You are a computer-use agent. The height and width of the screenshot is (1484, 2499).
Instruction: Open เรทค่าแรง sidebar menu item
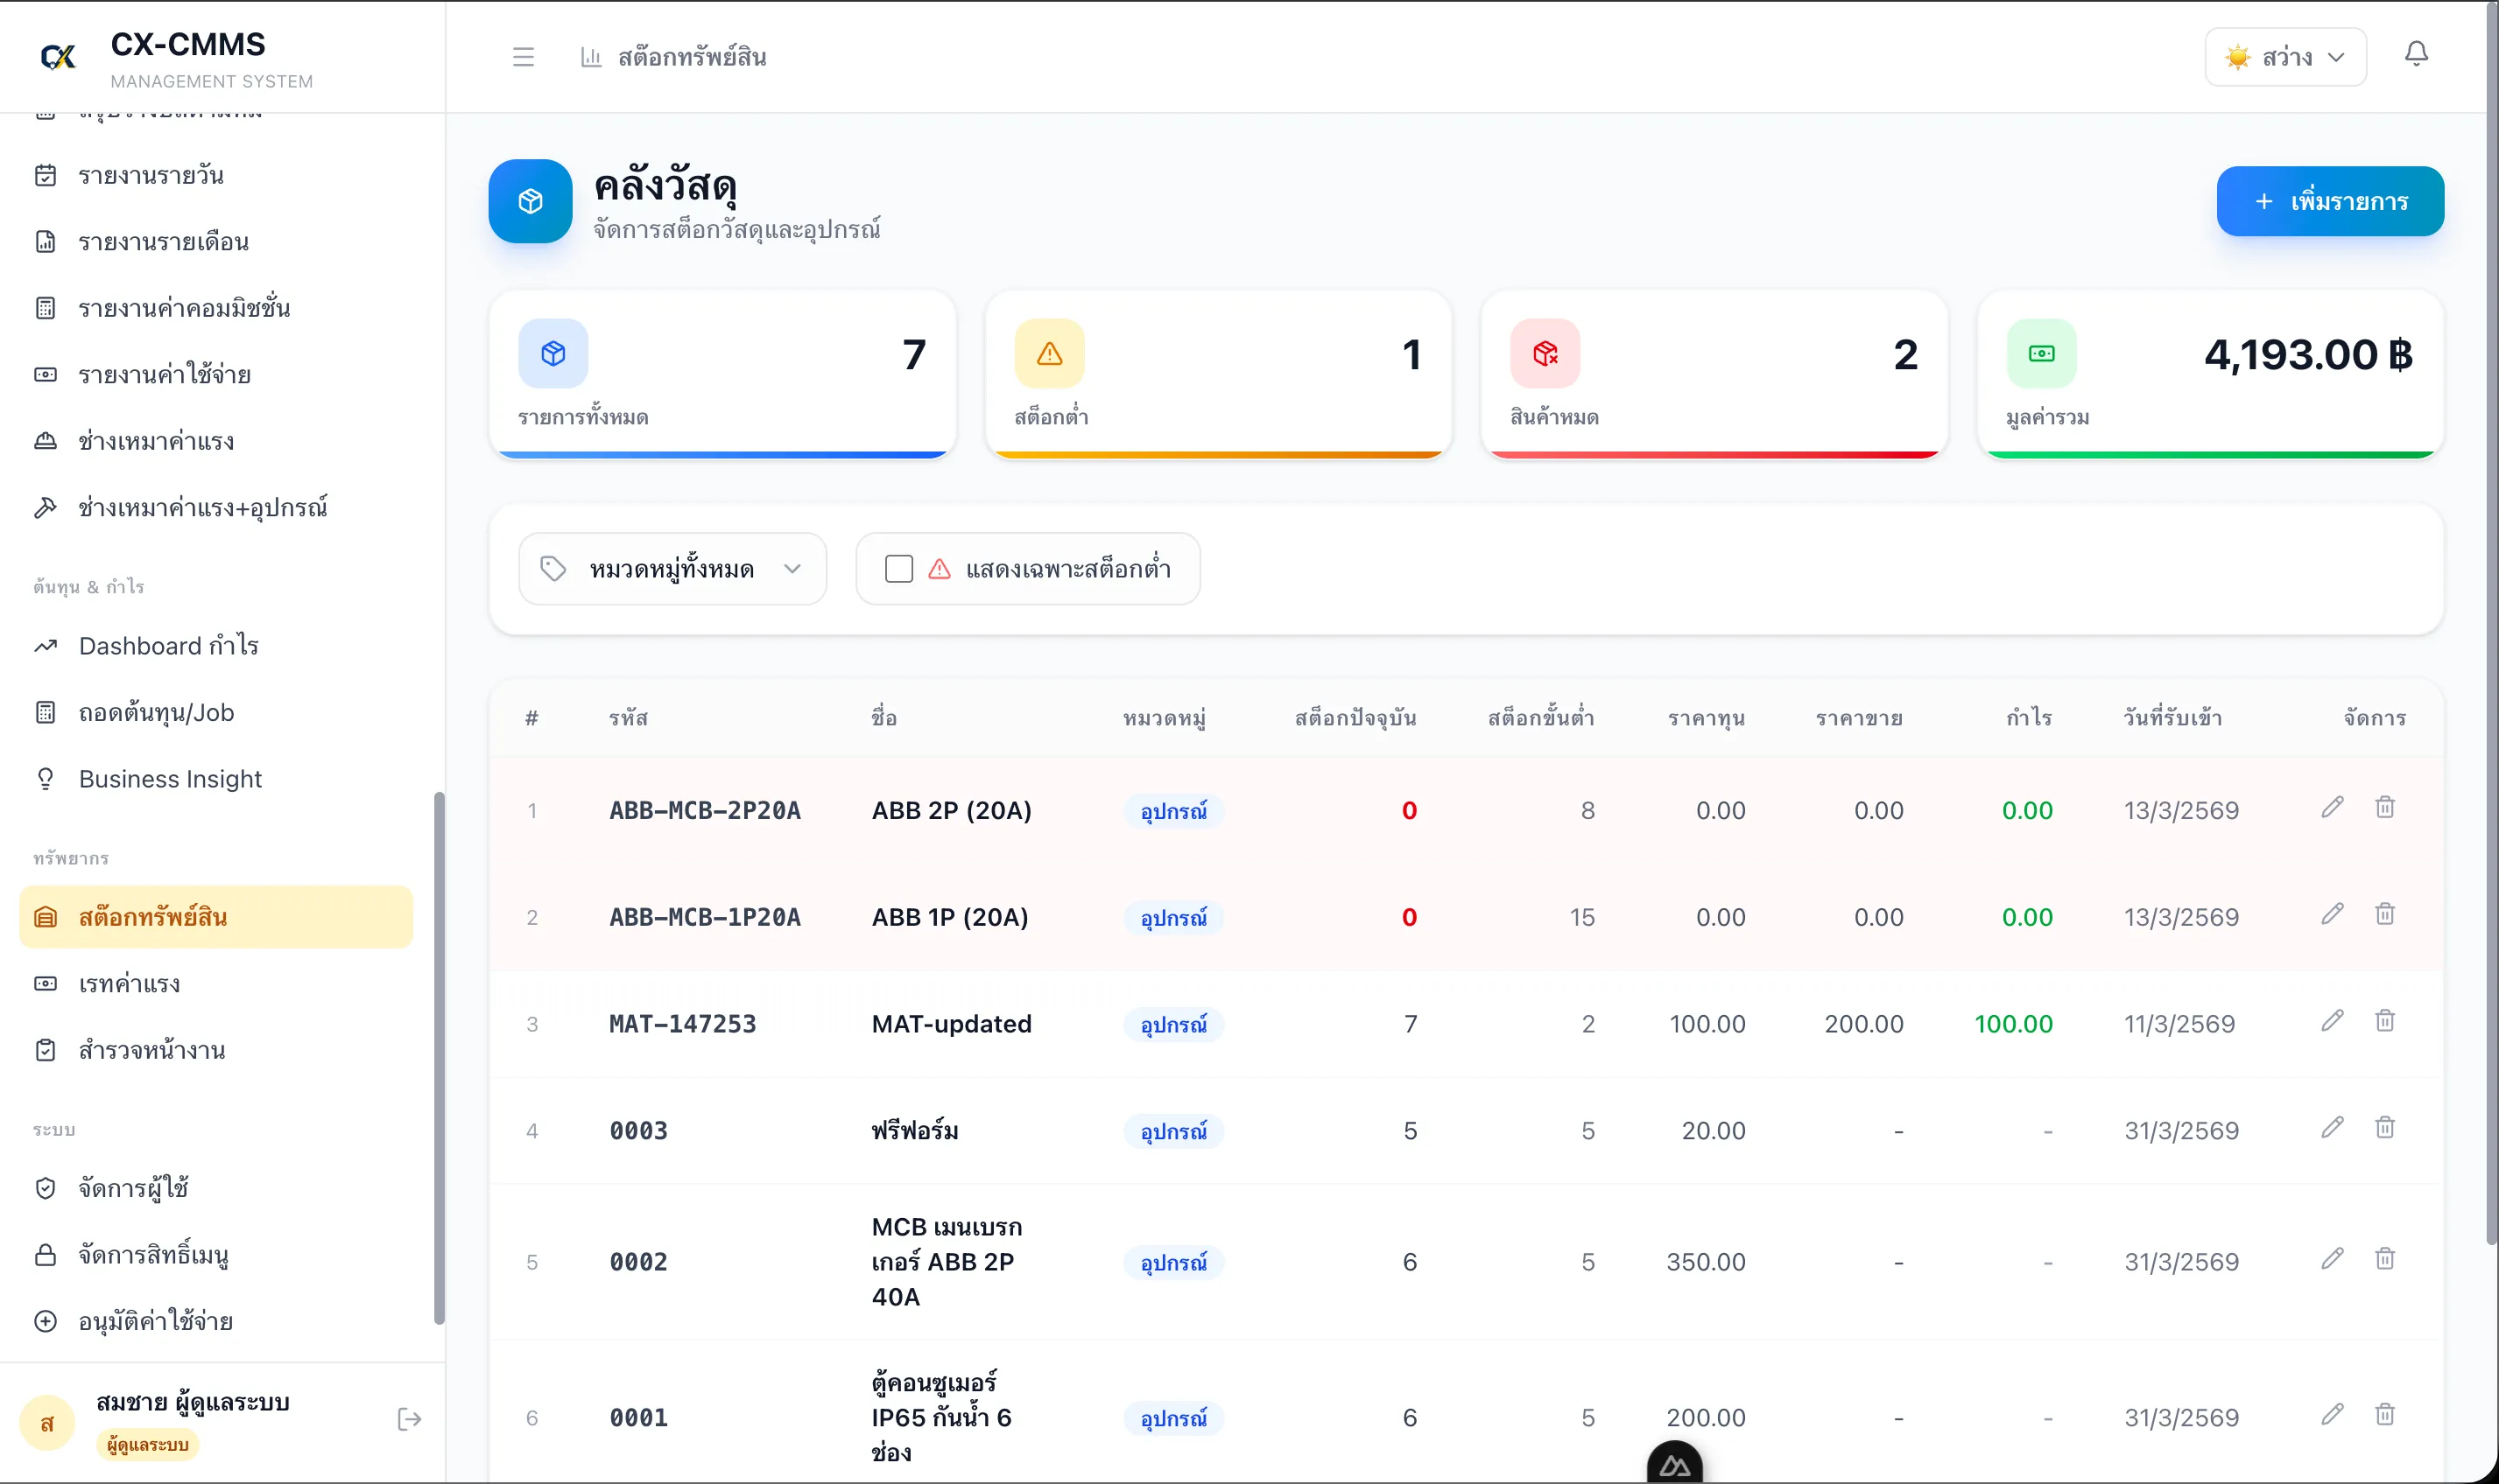coord(129,984)
